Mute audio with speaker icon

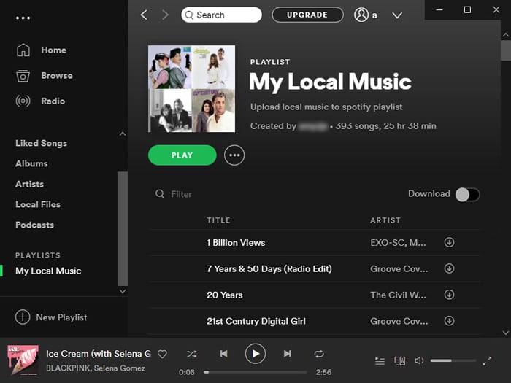point(419,360)
